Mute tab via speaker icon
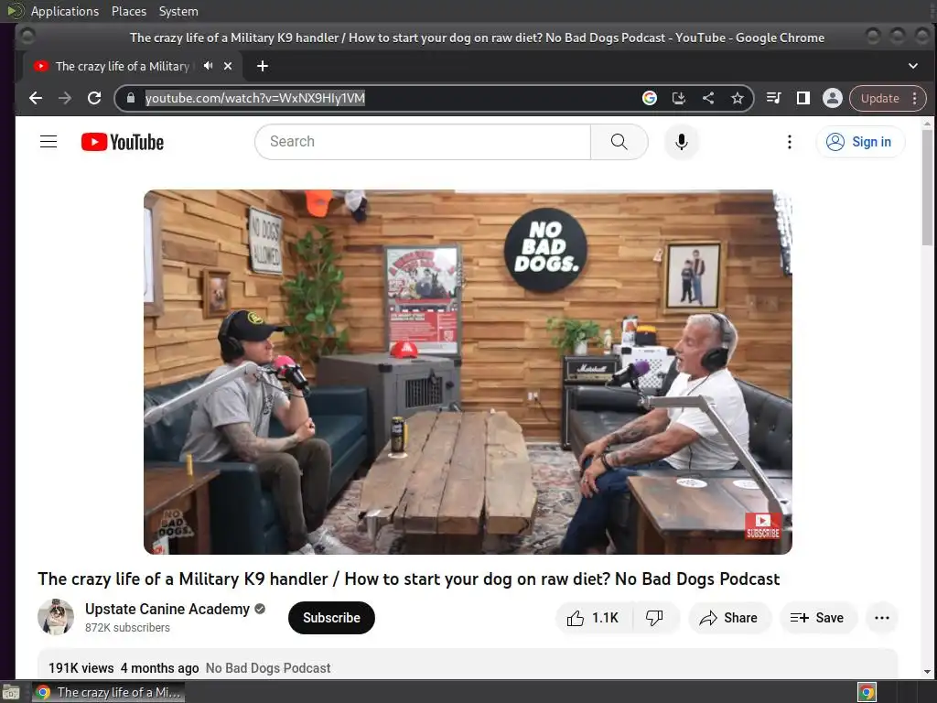This screenshot has width=937, height=703. [x=208, y=66]
